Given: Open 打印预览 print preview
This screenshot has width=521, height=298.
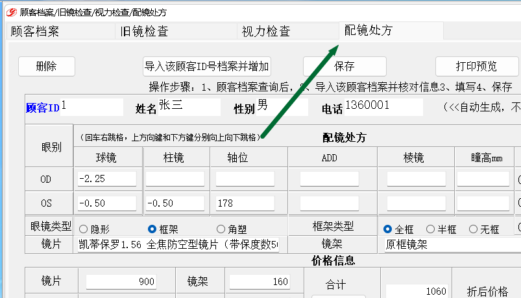Looking at the screenshot, I should point(477,66).
